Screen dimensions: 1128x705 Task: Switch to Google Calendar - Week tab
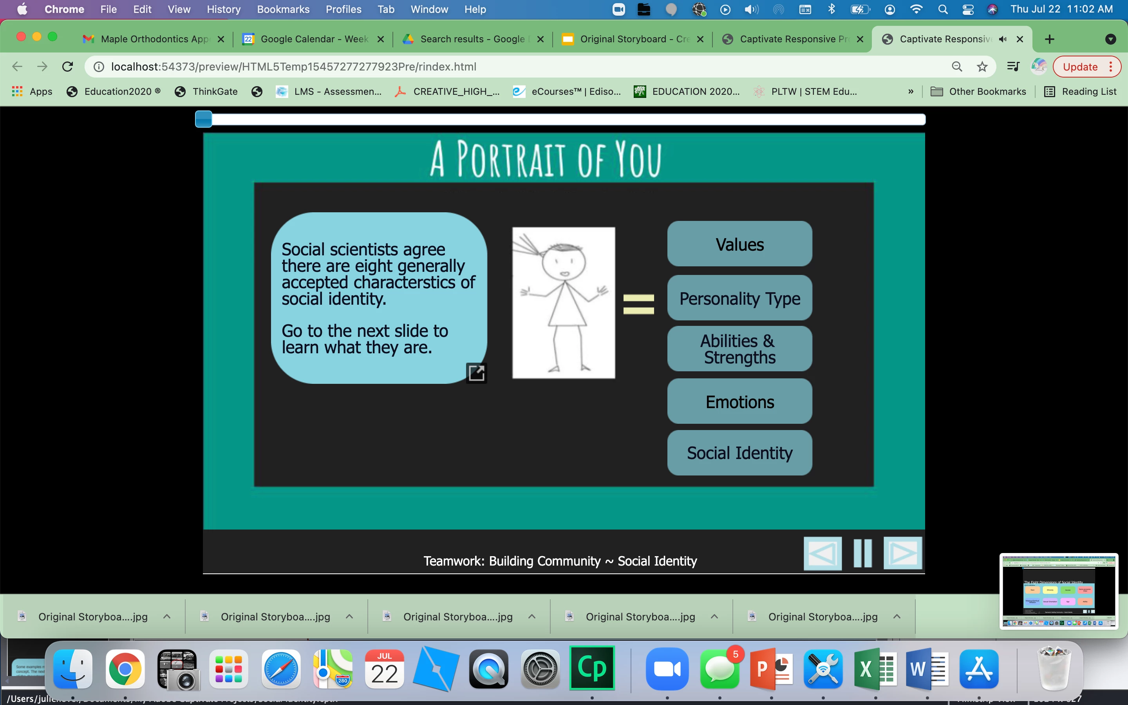point(313,39)
